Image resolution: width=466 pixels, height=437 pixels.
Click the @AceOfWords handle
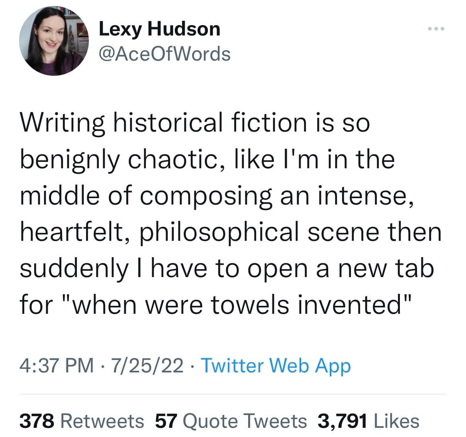pyautogui.click(x=164, y=54)
